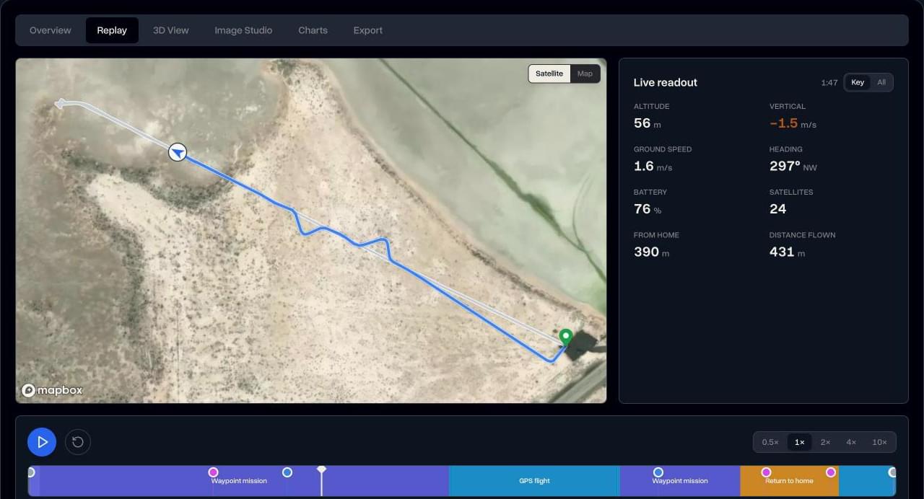Restart replay using the reset icon
This screenshot has height=499, width=924.
coord(78,442)
